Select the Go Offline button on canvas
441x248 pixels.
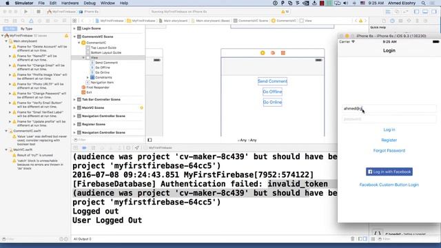272,92
